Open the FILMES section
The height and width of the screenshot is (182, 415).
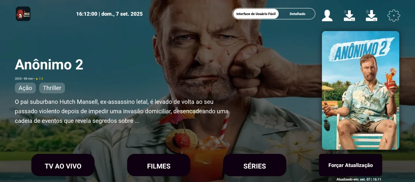coord(159,165)
